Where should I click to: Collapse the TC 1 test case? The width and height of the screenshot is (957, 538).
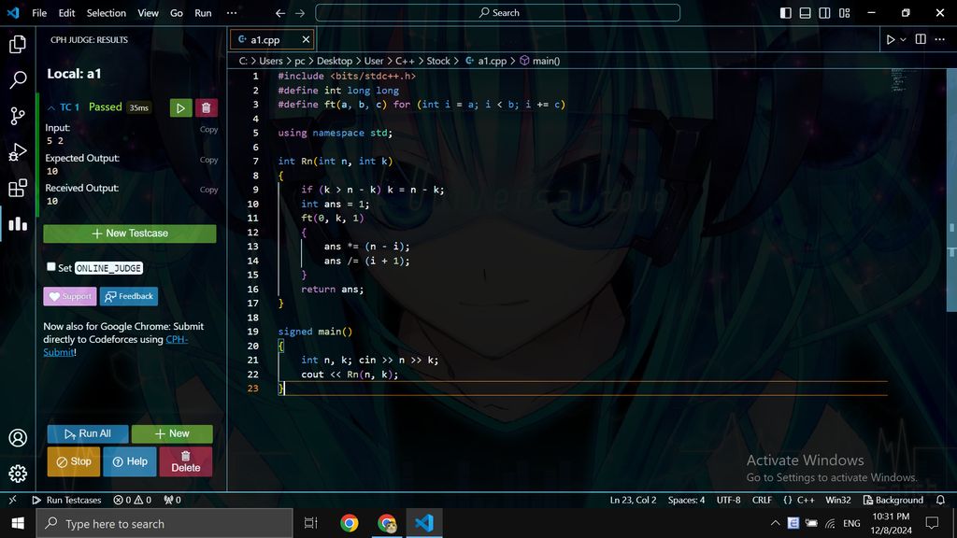(51, 108)
